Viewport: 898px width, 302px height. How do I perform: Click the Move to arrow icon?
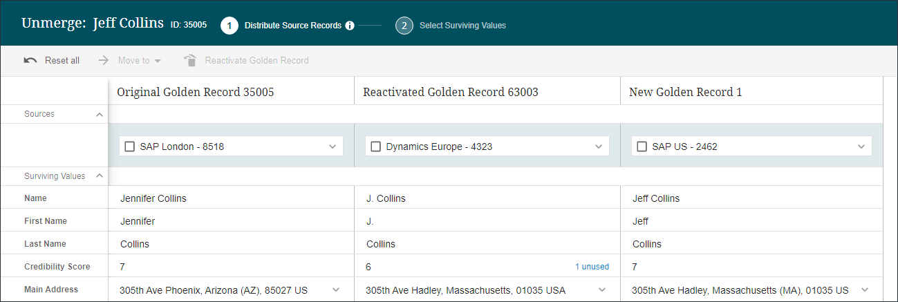[x=104, y=61]
